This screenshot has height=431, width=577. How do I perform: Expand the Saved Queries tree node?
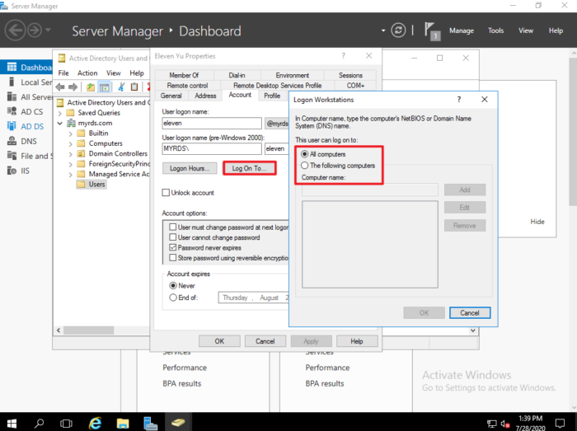pos(59,113)
